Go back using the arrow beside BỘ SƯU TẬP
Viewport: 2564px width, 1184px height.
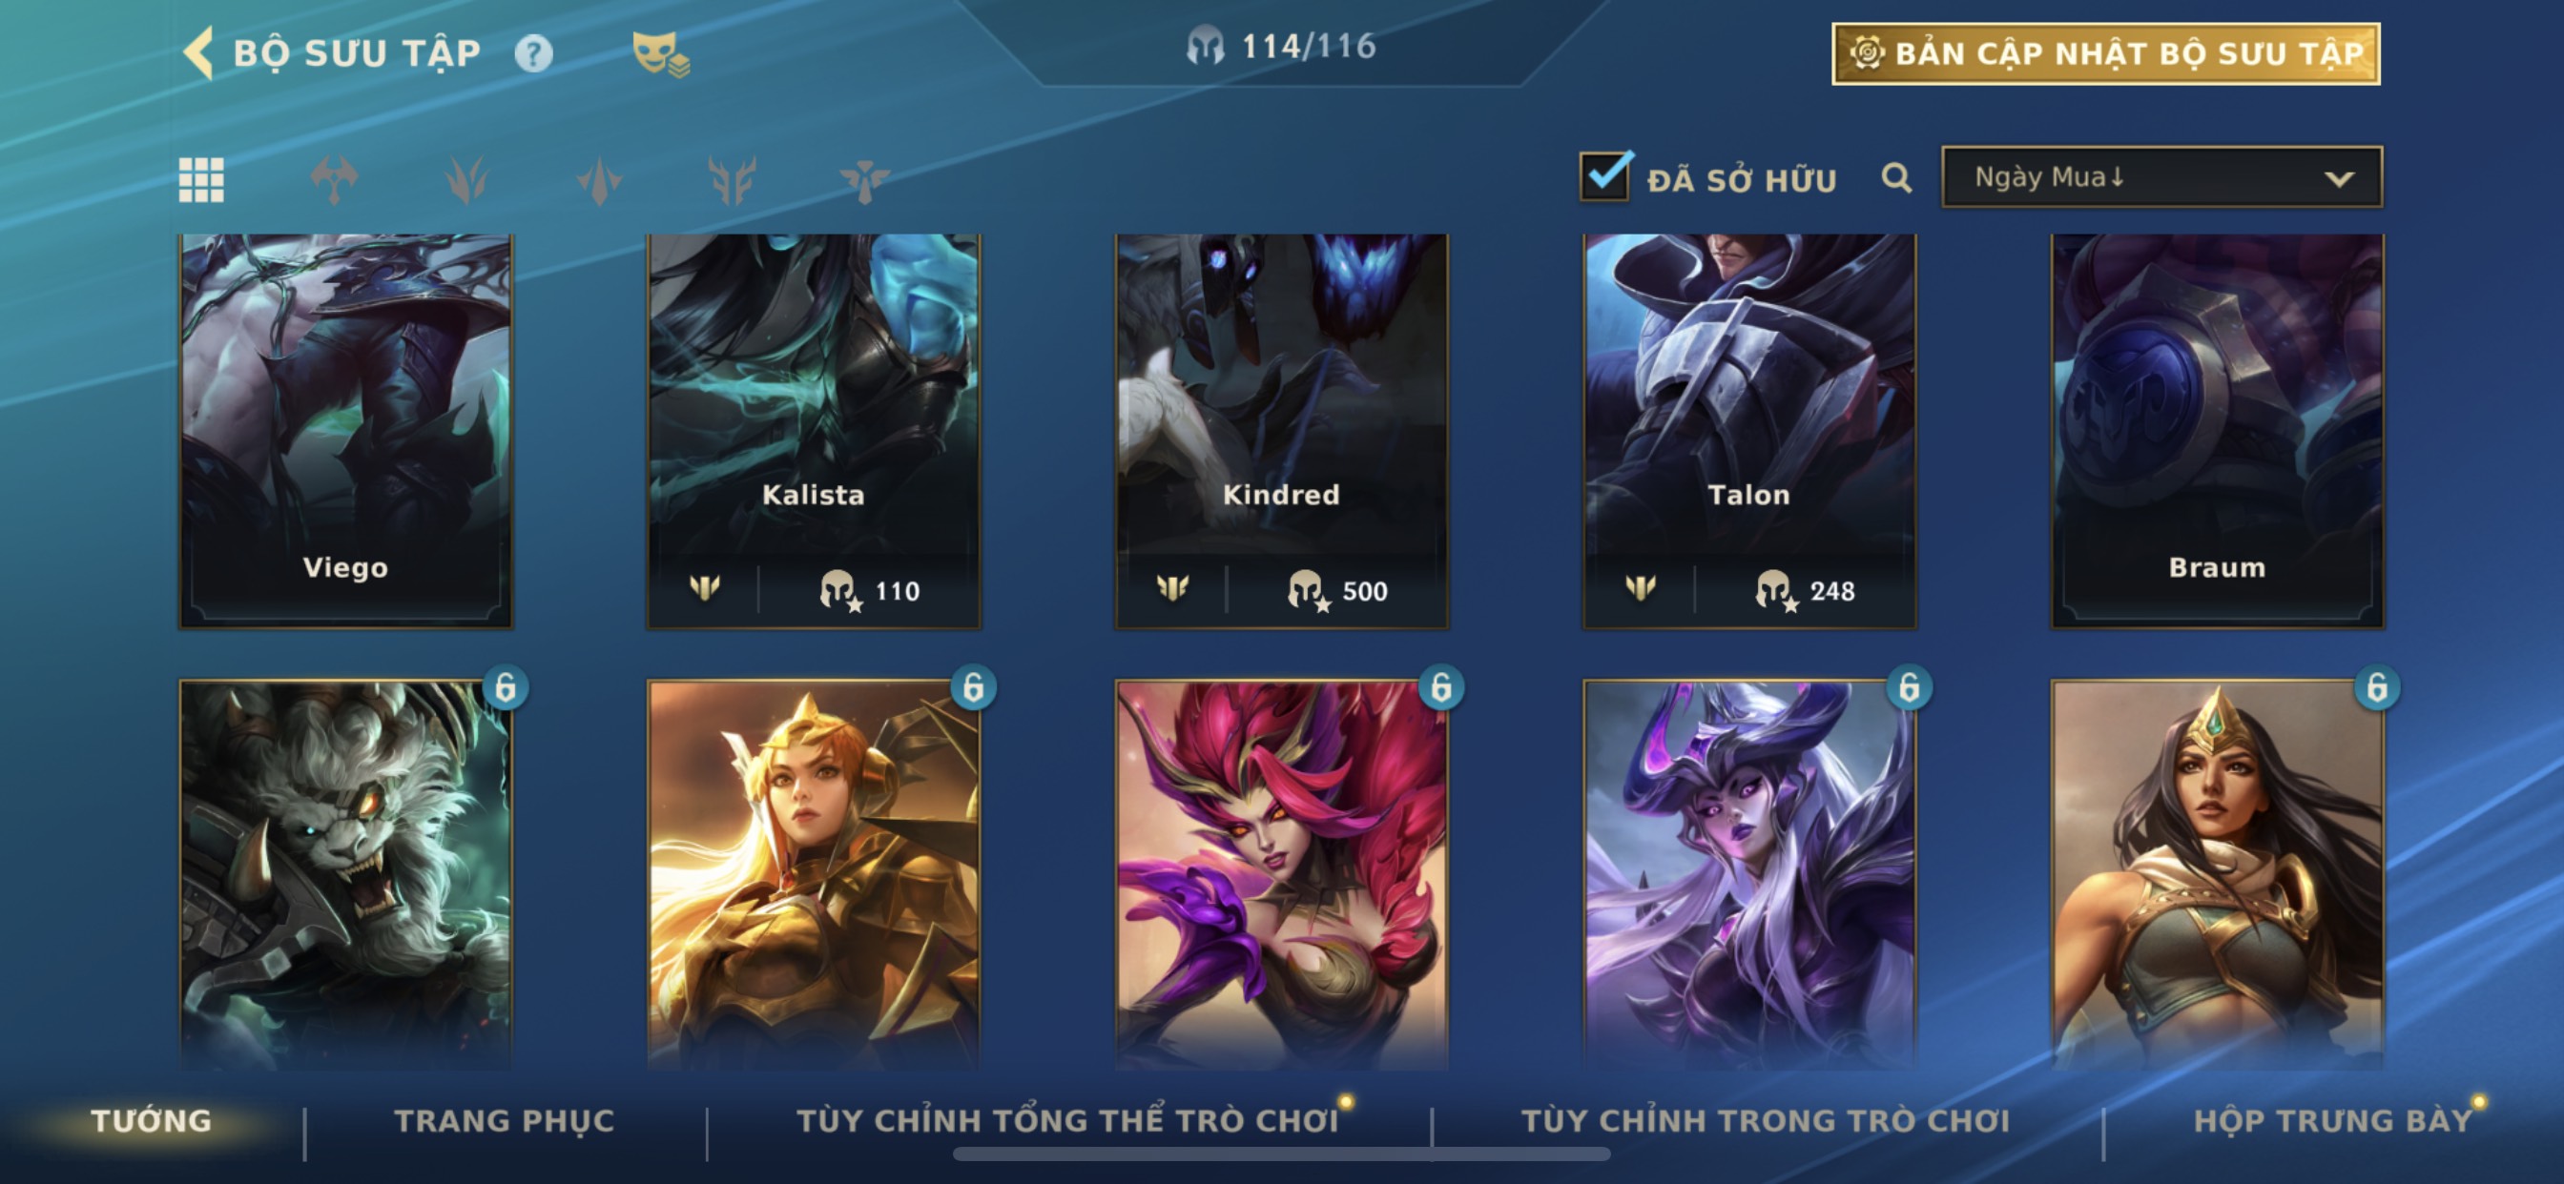point(199,51)
